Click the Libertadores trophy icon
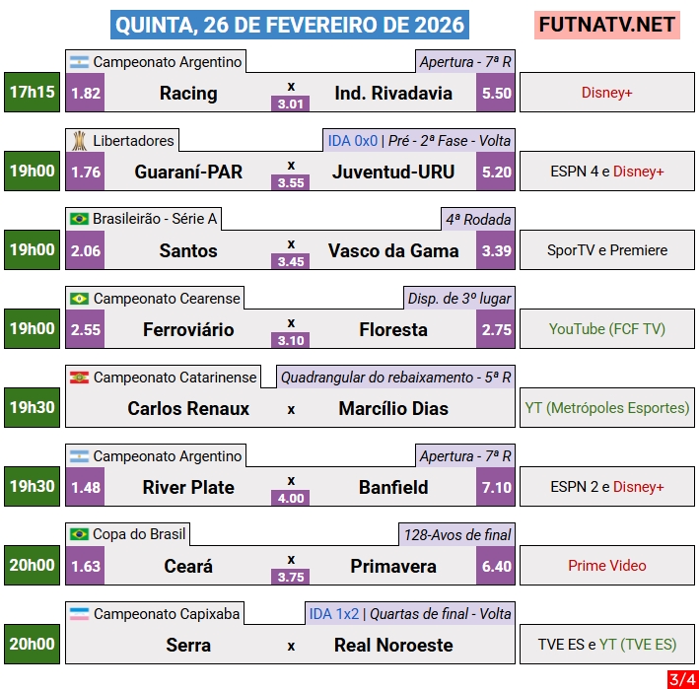Image resolution: width=699 pixels, height=689 pixels. coord(79,141)
